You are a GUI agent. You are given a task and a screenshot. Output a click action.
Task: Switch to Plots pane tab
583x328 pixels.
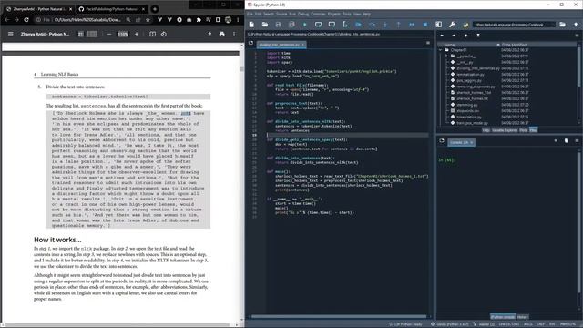[x=523, y=130]
